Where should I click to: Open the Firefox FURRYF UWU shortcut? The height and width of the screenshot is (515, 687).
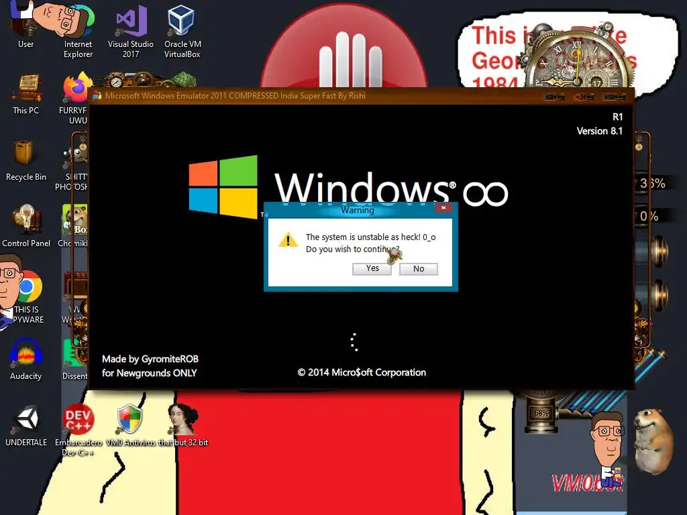[75, 99]
